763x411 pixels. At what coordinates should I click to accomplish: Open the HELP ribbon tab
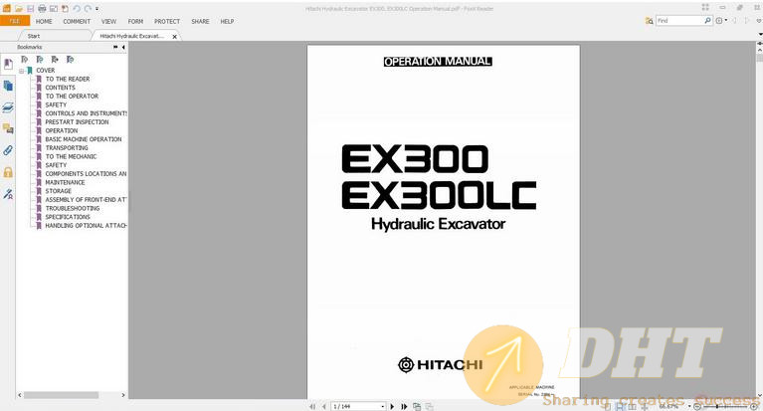click(x=227, y=22)
